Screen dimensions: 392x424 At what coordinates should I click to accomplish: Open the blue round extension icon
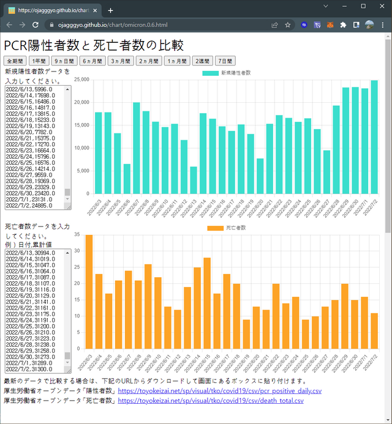[x=304, y=25]
